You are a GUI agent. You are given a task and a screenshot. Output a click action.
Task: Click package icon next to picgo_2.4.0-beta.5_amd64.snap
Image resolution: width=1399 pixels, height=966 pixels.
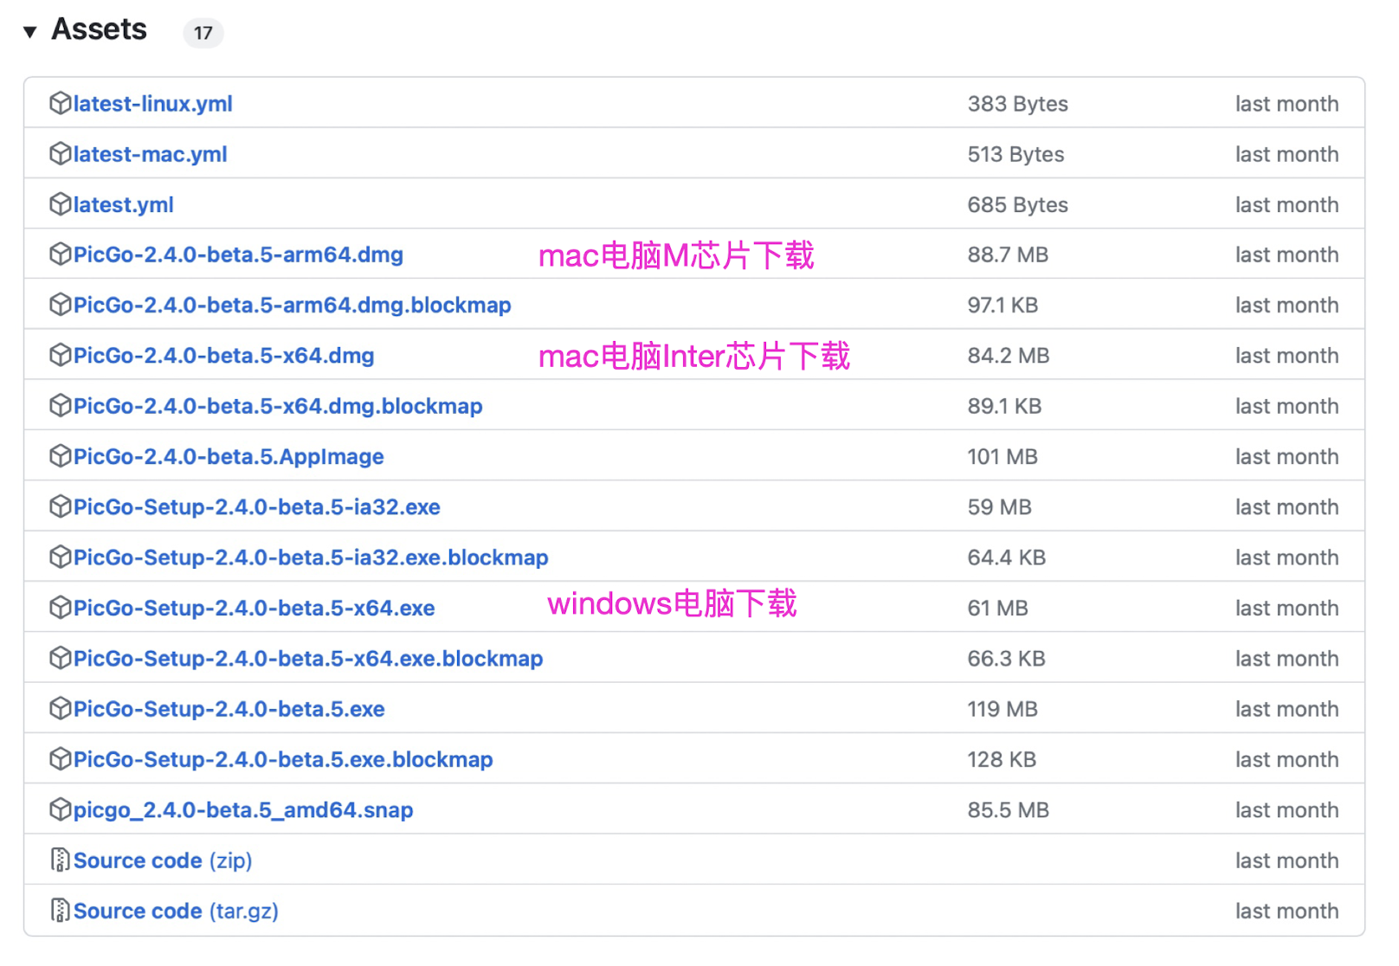pyautogui.click(x=60, y=809)
